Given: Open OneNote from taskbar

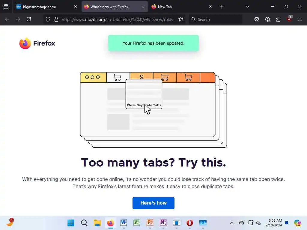Looking at the screenshot, I should click(x=163, y=223).
